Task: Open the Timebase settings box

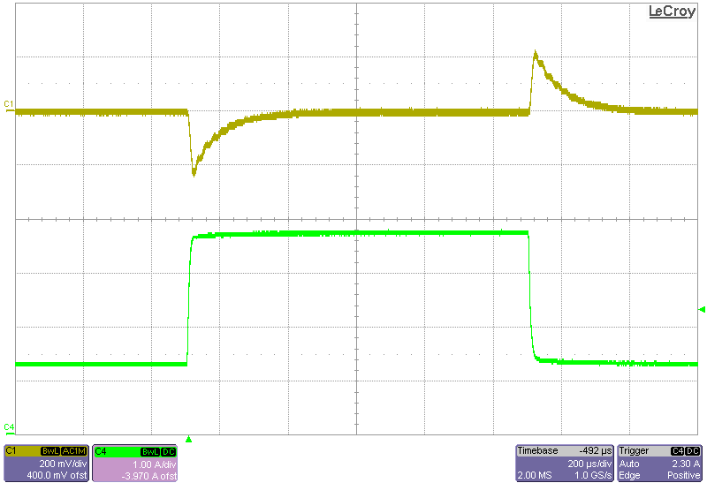Action: coord(565,464)
